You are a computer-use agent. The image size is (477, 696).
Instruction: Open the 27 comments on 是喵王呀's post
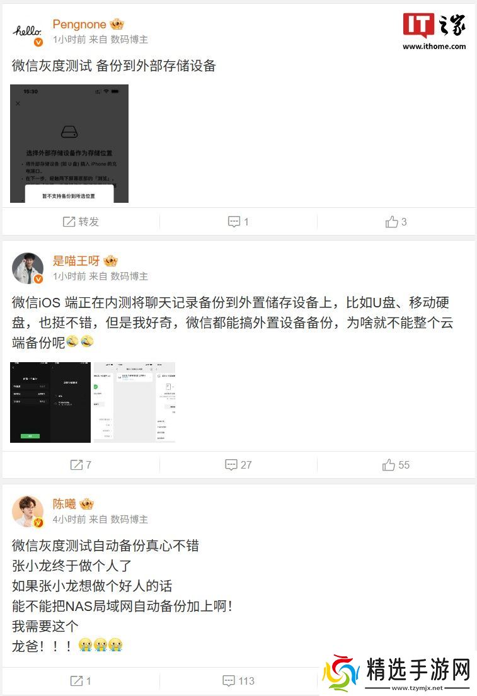tap(238, 465)
